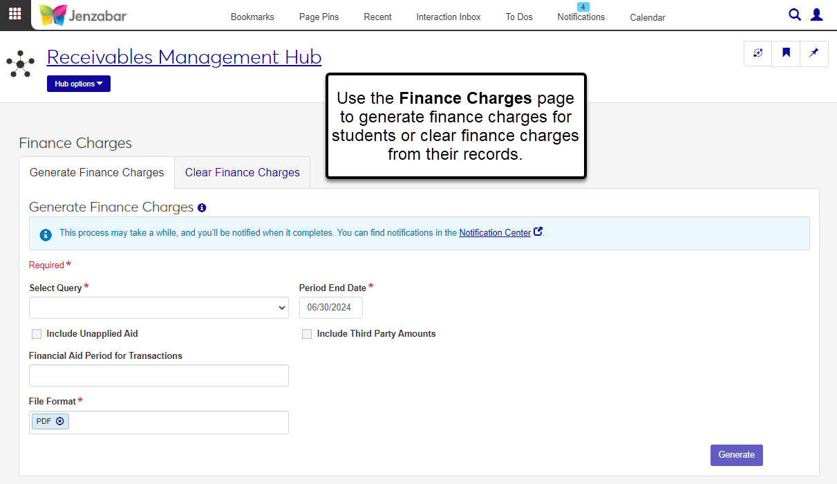Open Bookmarks menu
This screenshot has height=484, width=837.
click(252, 17)
